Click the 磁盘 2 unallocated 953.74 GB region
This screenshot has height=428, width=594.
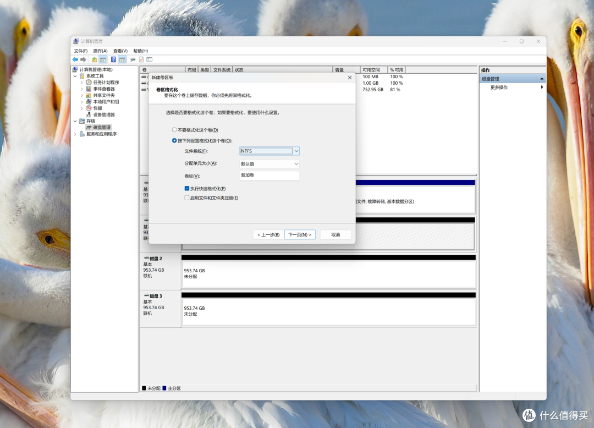click(x=328, y=274)
